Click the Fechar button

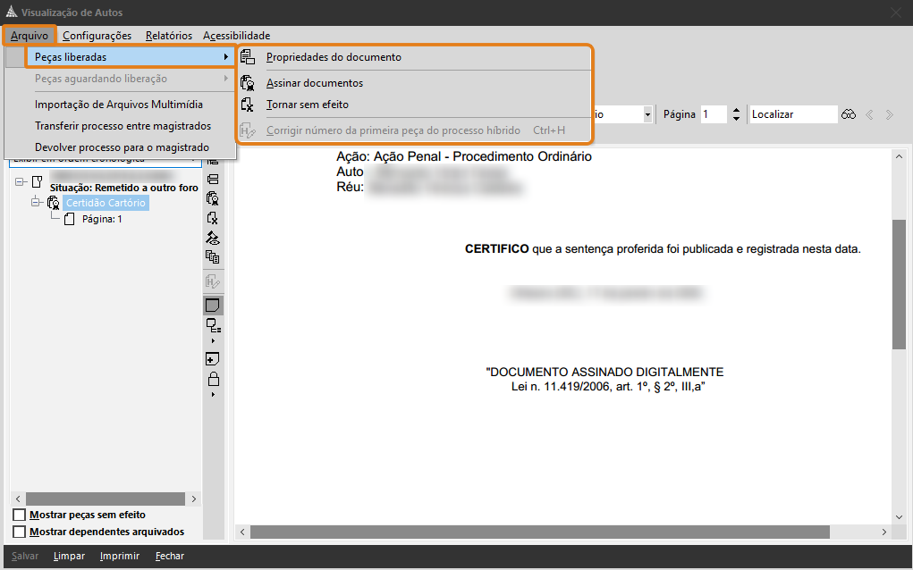pos(169,556)
